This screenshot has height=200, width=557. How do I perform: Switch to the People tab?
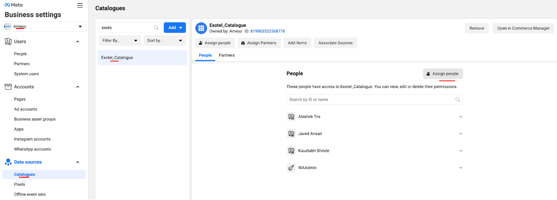(x=205, y=55)
